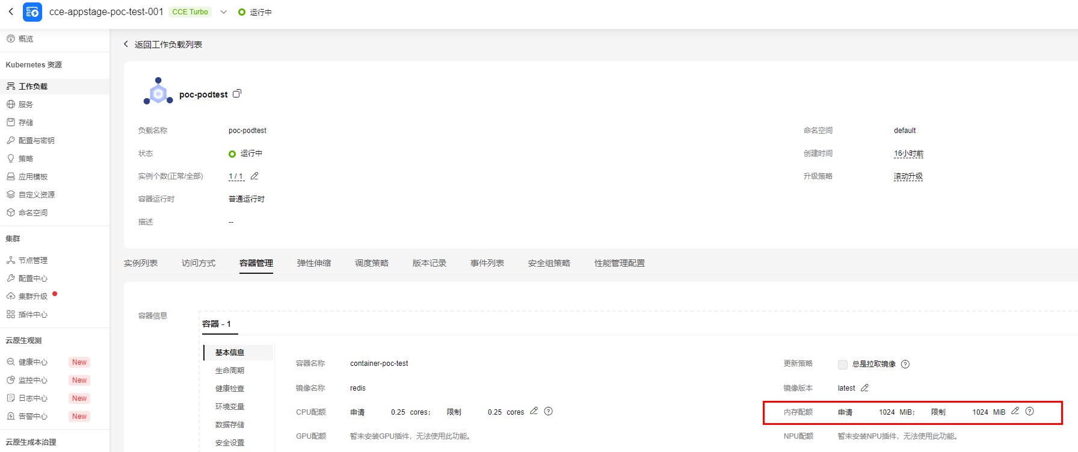Enable the always pull image checkbox
Screen dimensions: 1078x452
843,364
